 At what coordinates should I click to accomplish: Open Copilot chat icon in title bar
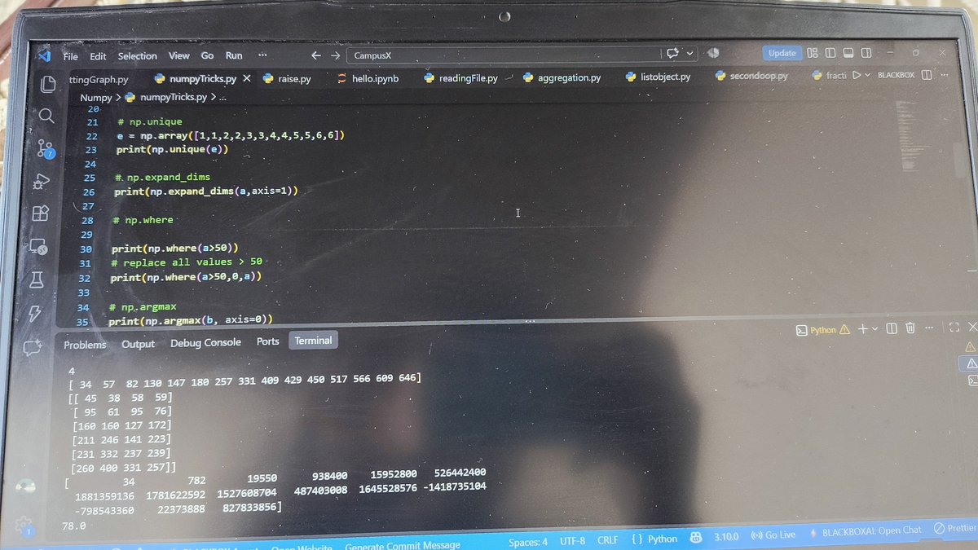674,53
